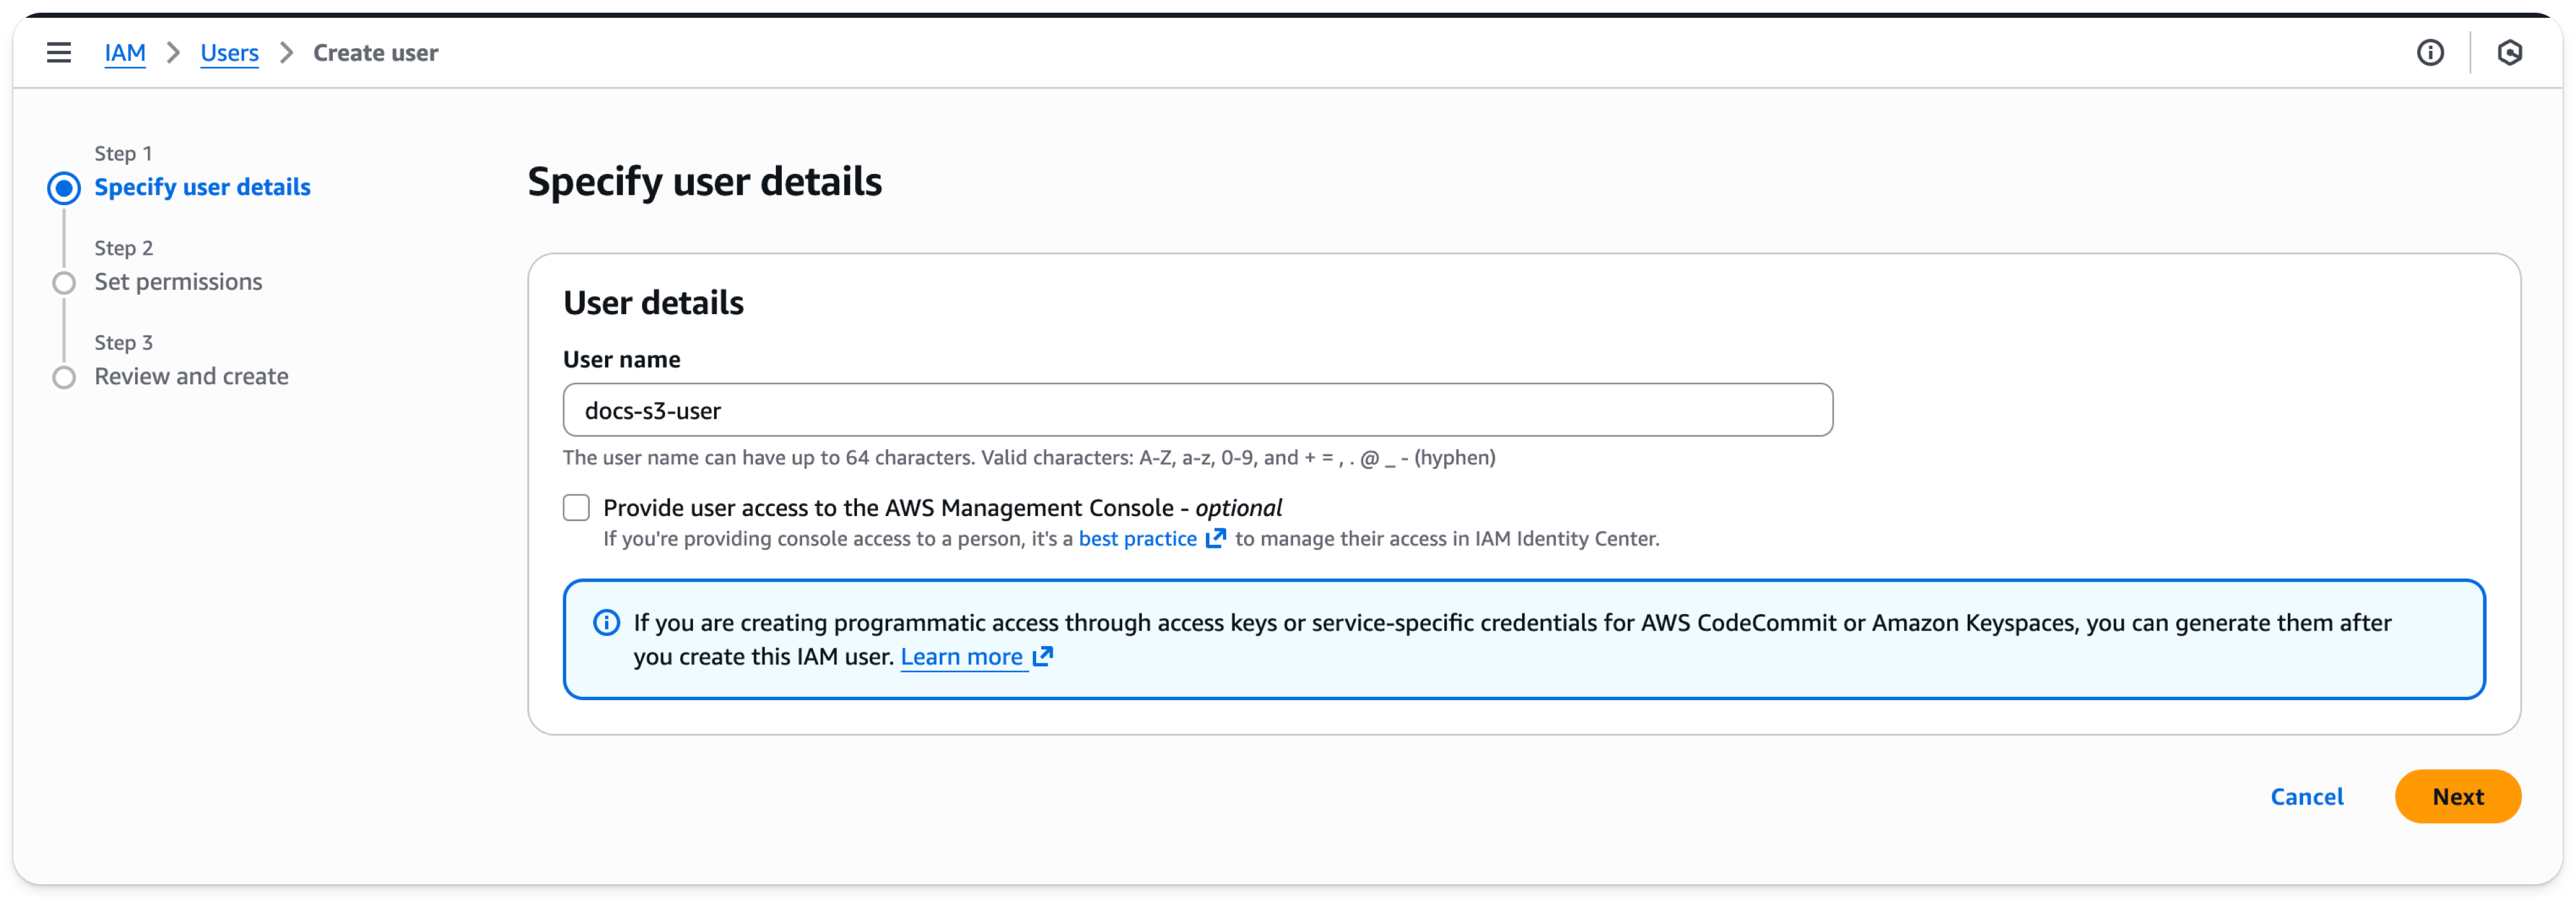Open the Users breadcrumb

[229, 53]
